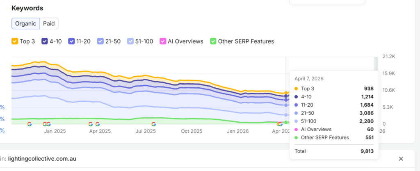Click the Jul 2025 axis label
The image size is (420, 171).
pyautogui.click(x=146, y=131)
